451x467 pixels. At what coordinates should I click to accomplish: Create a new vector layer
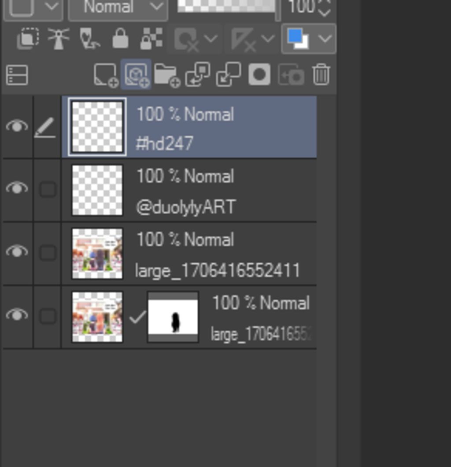click(x=137, y=75)
